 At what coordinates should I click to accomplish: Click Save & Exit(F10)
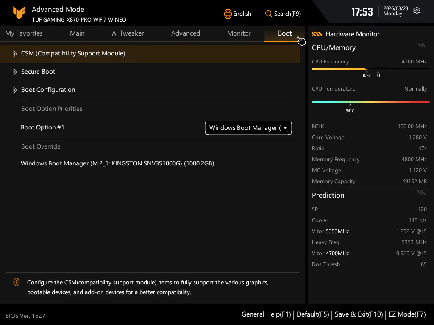[359, 314]
